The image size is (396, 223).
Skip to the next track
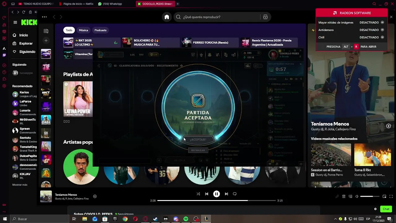click(x=226, y=194)
